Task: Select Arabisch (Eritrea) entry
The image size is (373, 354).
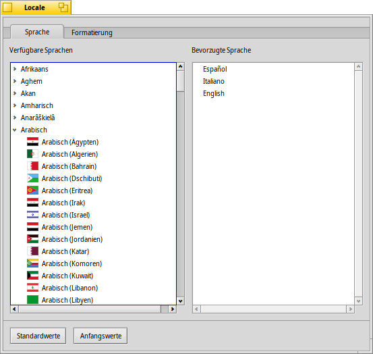Action: click(x=94, y=191)
